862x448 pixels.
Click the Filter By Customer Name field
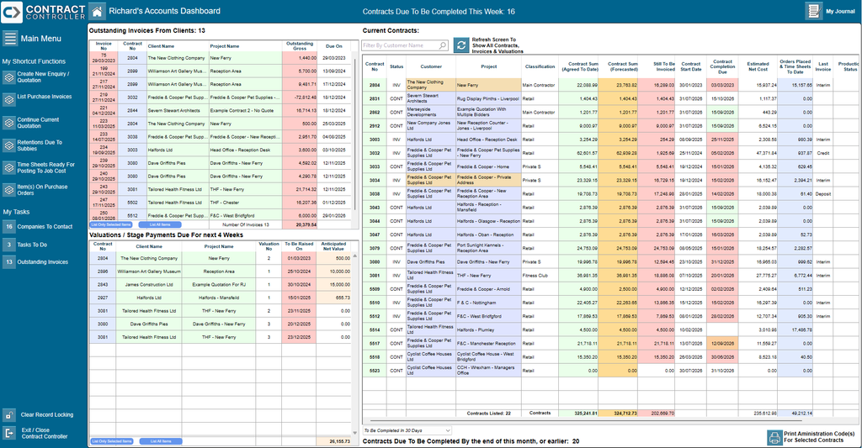406,45
